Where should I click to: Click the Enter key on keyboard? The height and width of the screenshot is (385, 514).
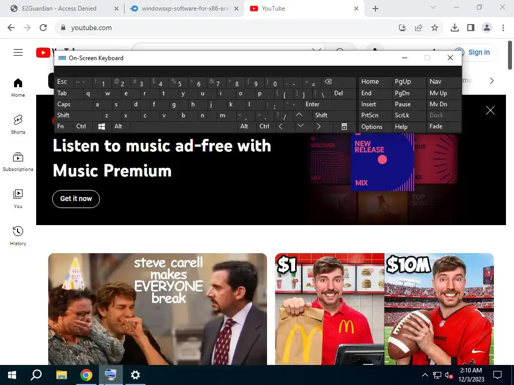coord(329,104)
